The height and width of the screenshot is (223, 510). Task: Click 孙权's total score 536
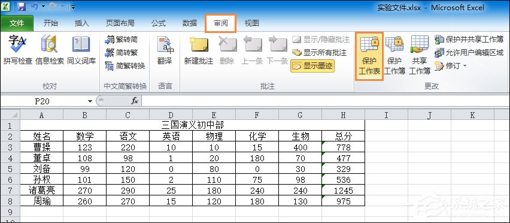click(343, 179)
